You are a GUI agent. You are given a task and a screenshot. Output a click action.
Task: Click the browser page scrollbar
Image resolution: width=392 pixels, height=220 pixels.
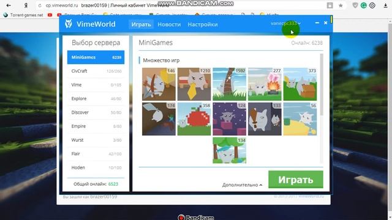(x=390, y=117)
